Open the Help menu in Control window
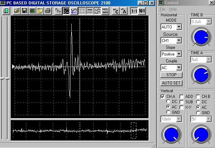This screenshot has height=148, width=215. point(173,9)
